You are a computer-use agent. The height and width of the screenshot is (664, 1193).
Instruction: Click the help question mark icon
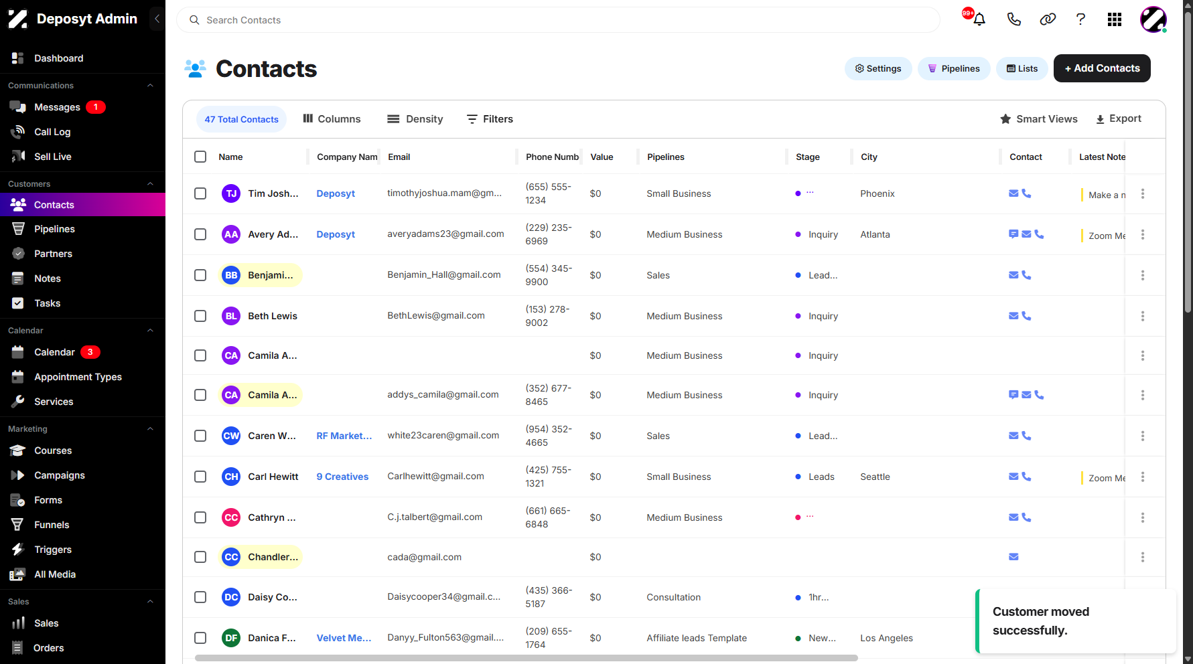(1080, 19)
